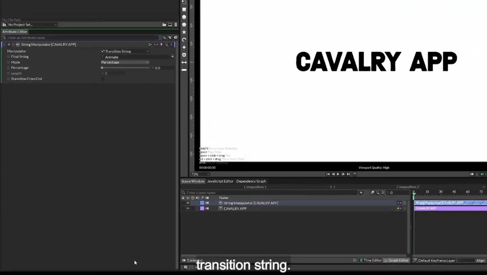Switch to the JavaScript Editor tab

click(220, 181)
